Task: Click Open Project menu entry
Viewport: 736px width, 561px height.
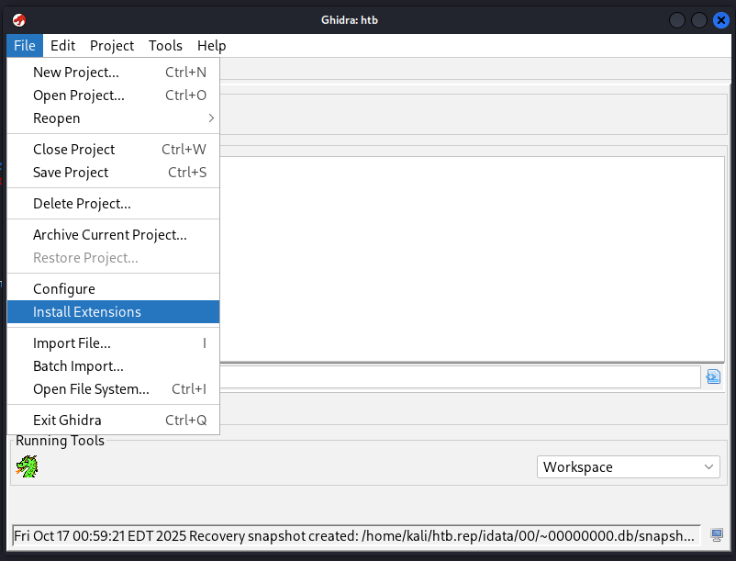Action: pyautogui.click(x=79, y=95)
